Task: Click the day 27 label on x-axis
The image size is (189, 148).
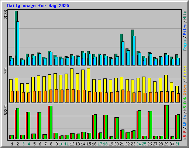Action: [155, 144]
